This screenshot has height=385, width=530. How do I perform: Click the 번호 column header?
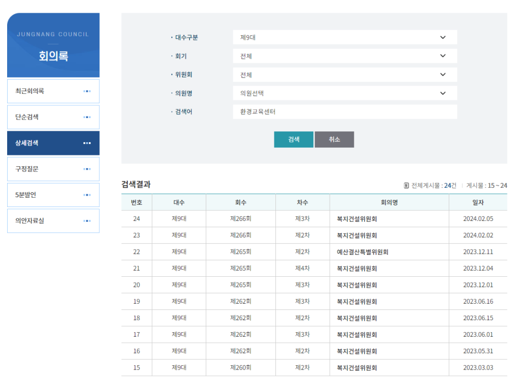pyautogui.click(x=137, y=202)
